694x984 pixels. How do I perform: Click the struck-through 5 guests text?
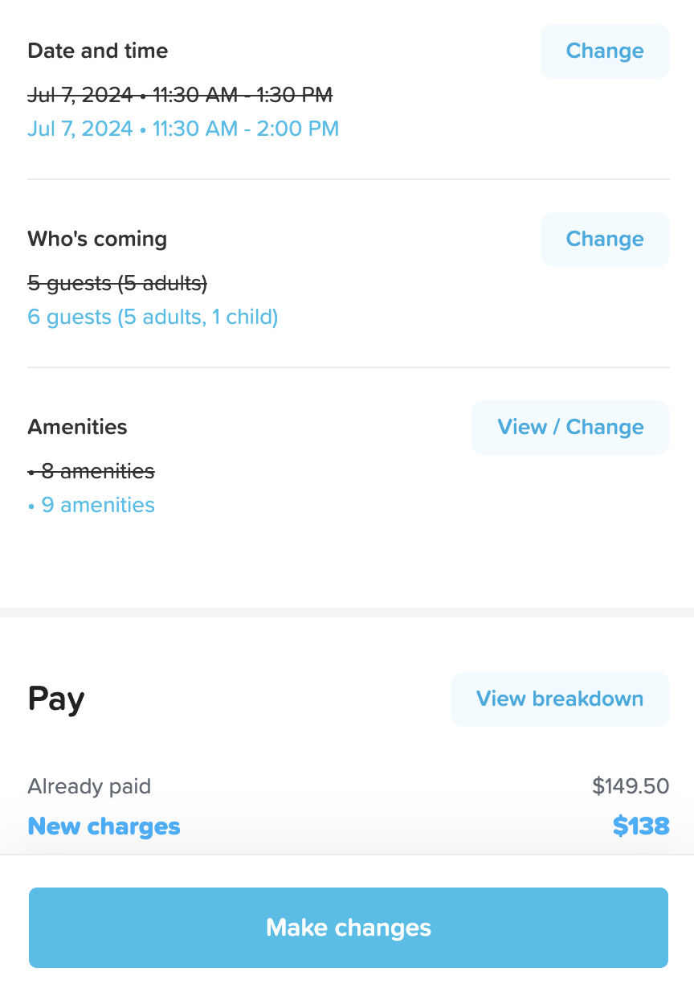click(x=117, y=283)
